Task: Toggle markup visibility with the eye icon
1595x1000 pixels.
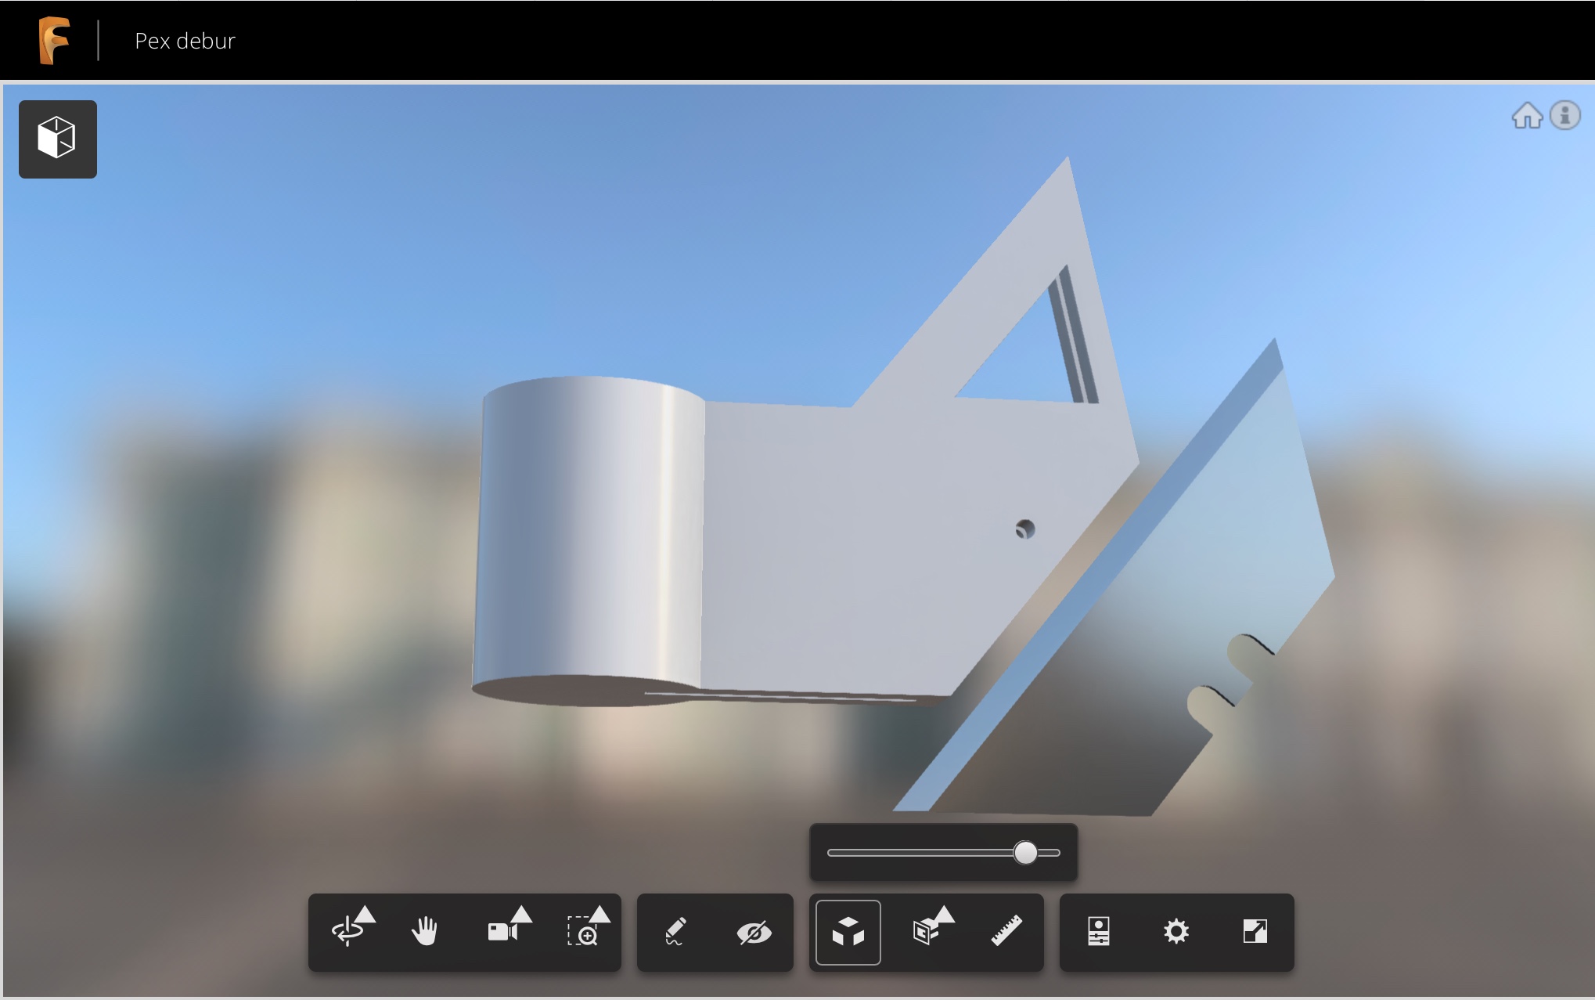Action: (x=753, y=933)
